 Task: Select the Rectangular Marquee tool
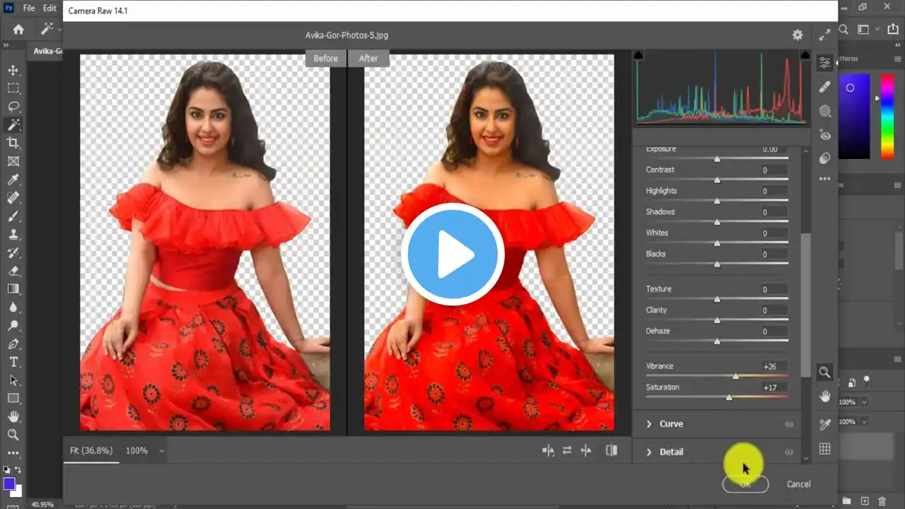coord(13,88)
